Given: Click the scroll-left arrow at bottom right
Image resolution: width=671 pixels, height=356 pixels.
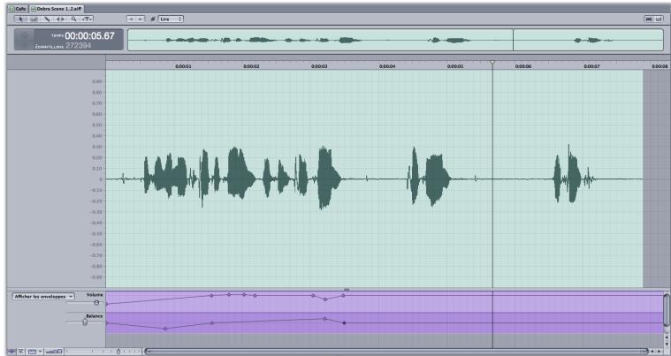Looking at the screenshot, I should point(653,352).
